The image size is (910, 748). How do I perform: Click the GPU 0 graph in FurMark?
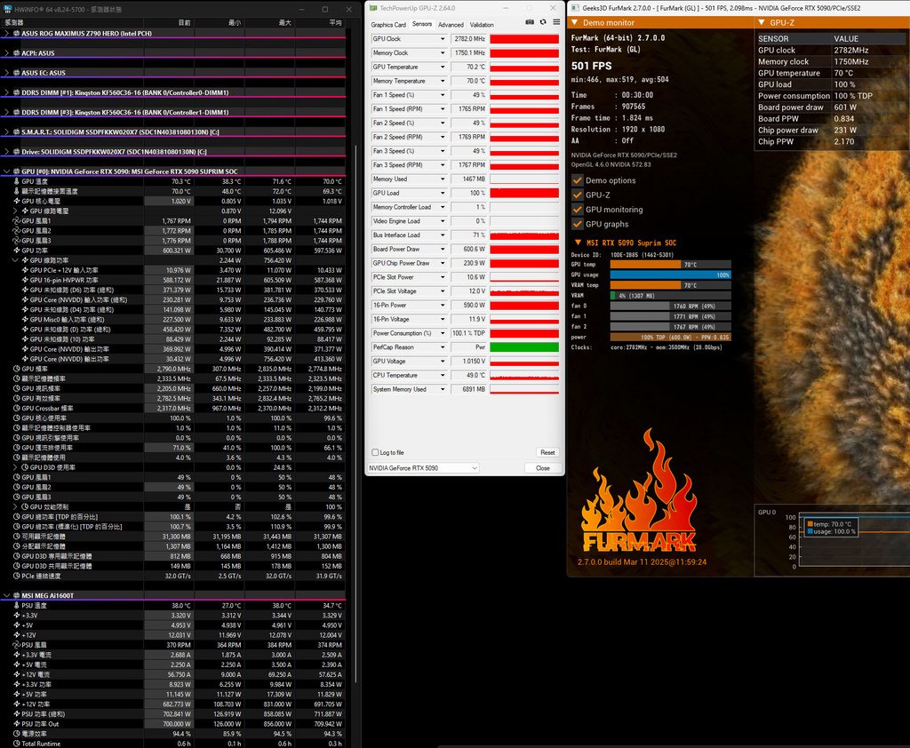click(x=853, y=541)
